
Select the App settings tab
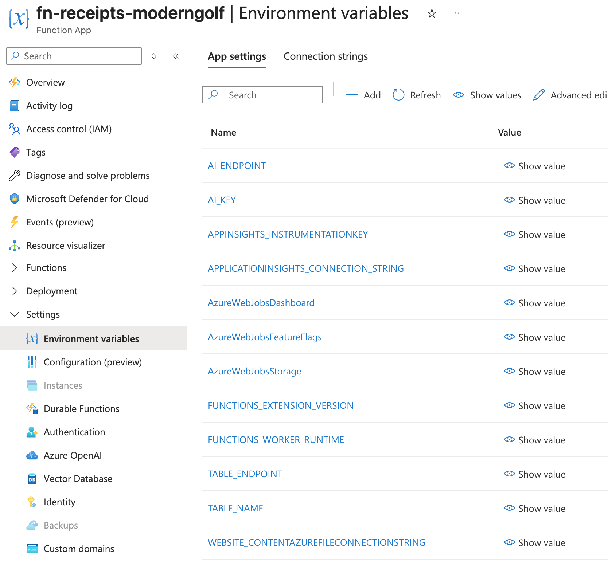click(237, 56)
